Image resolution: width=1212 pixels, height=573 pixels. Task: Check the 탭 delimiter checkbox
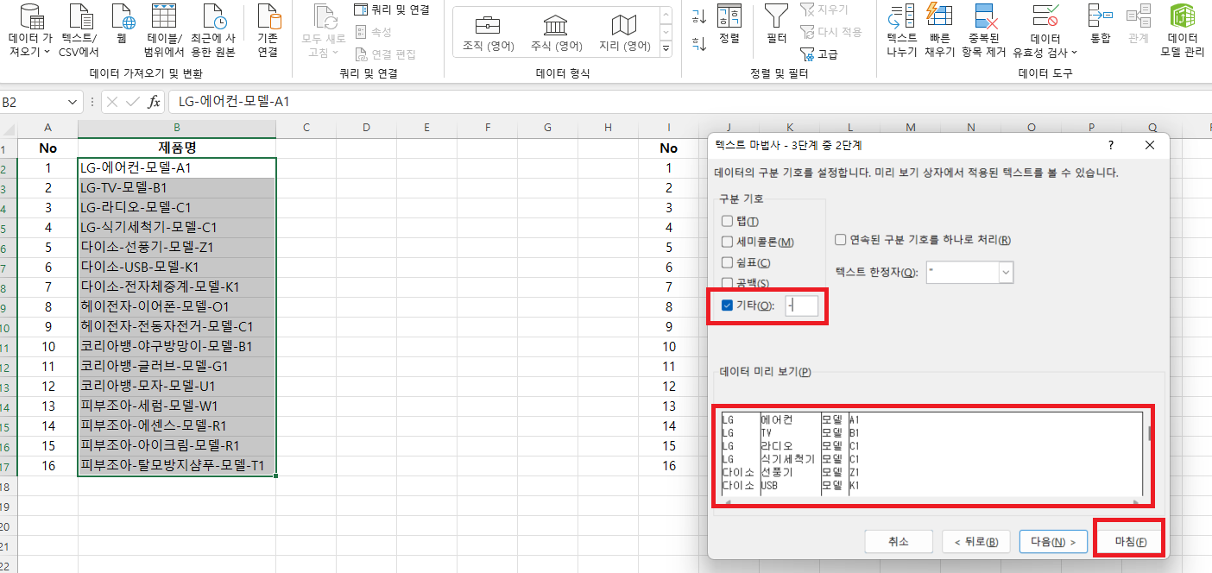[x=726, y=221]
